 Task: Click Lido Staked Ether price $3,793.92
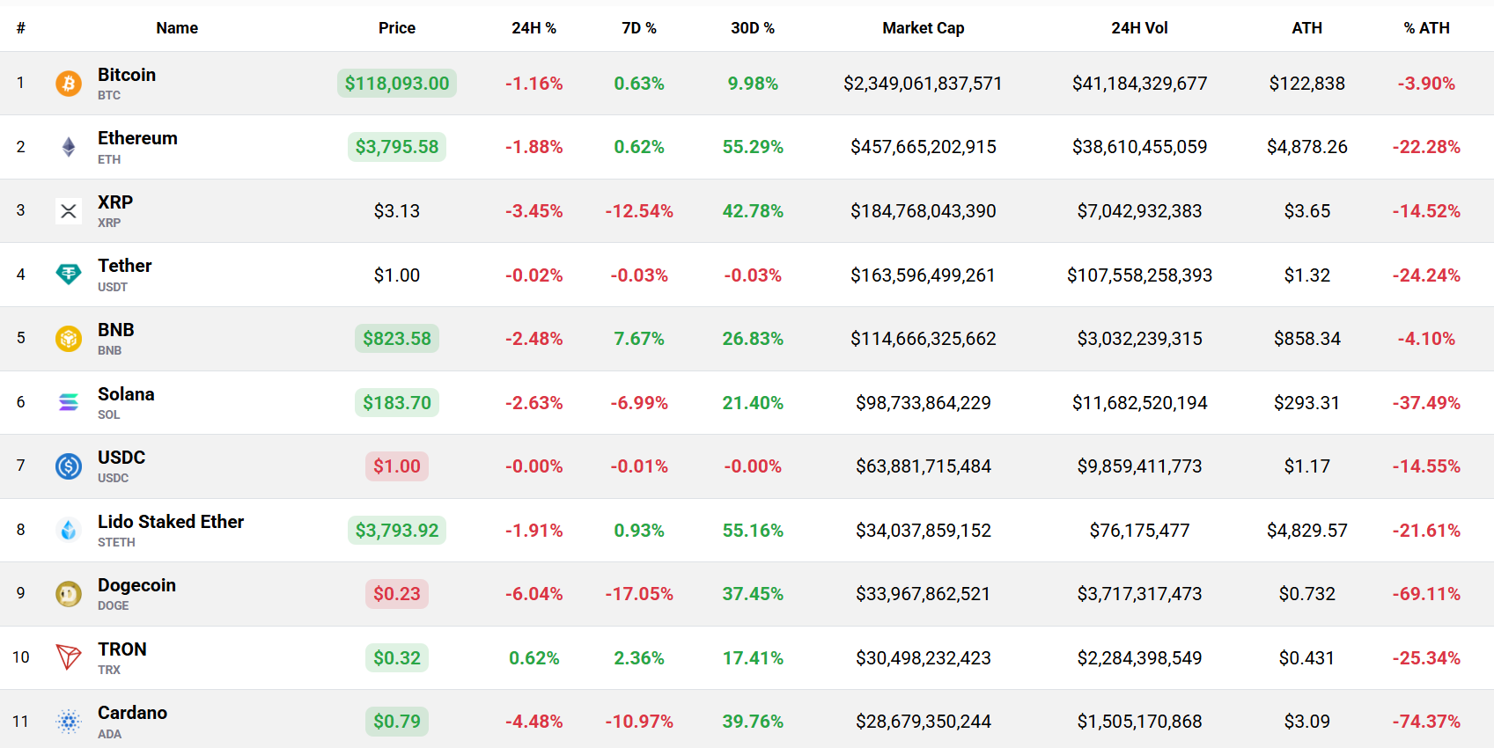click(x=397, y=531)
